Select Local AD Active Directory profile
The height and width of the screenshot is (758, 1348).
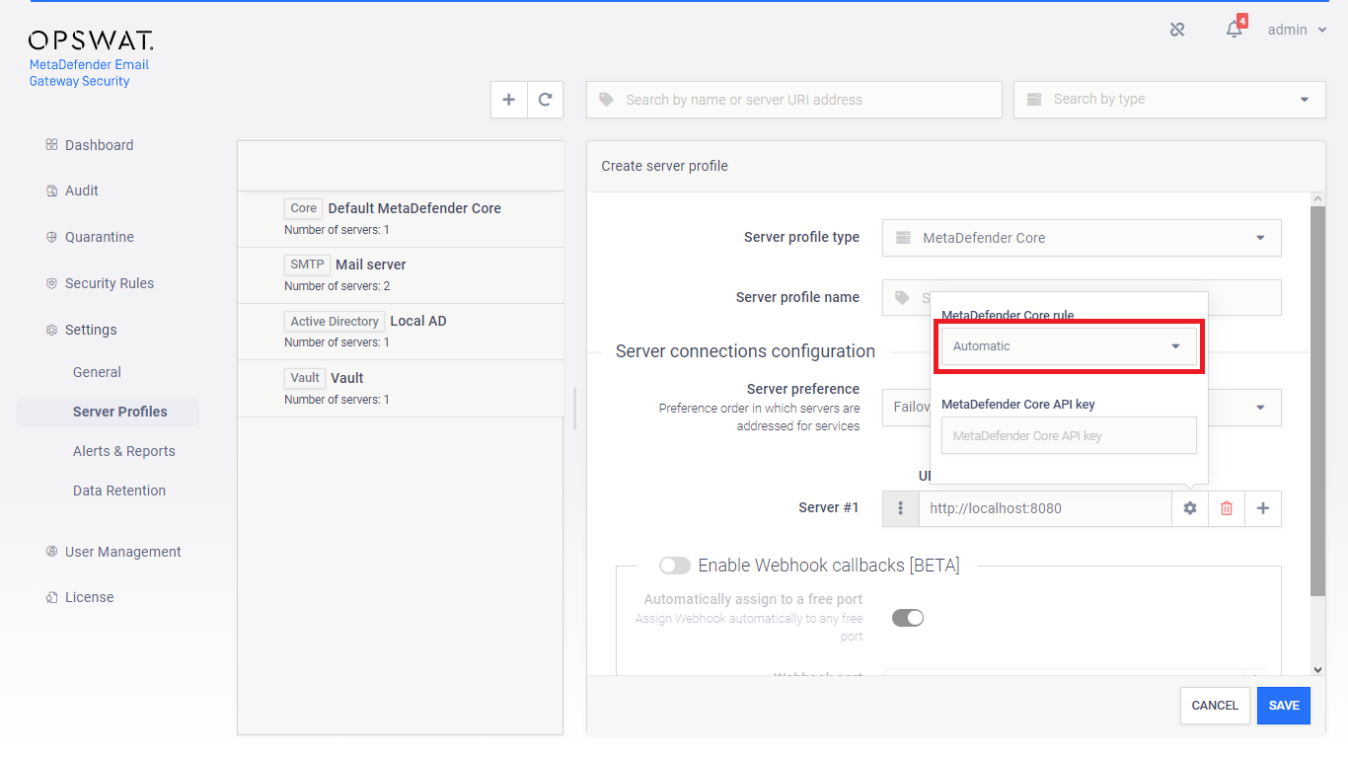(x=401, y=332)
